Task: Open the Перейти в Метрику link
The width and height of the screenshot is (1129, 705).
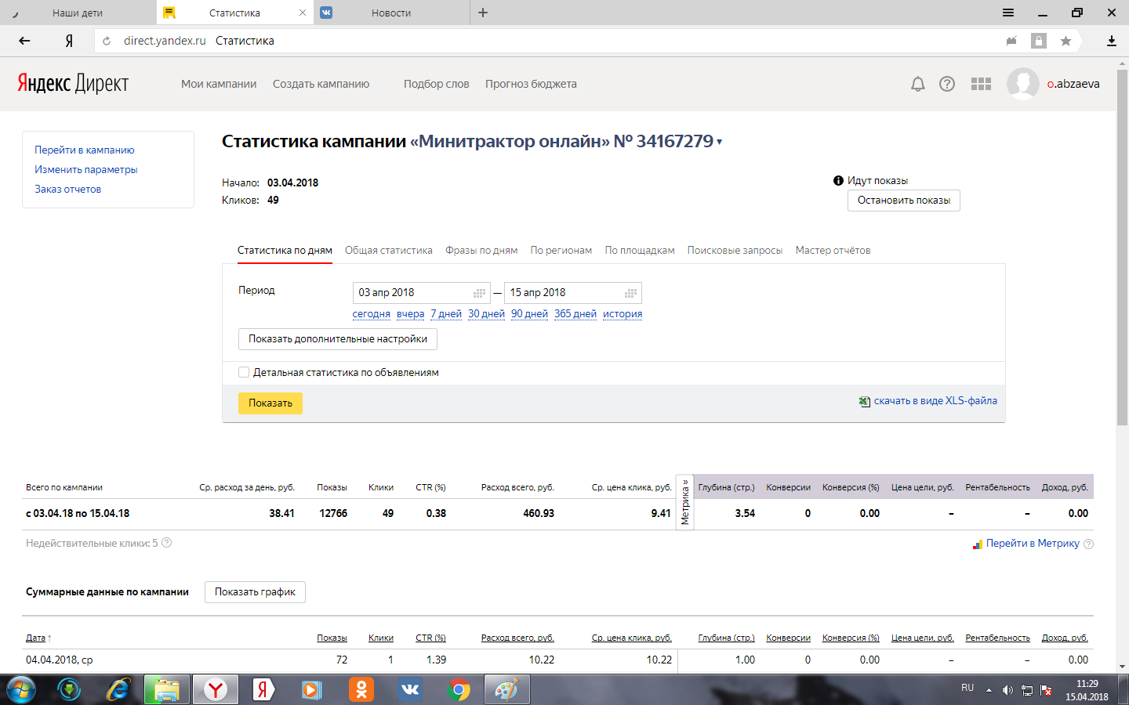Action: tap(1033, 544)
